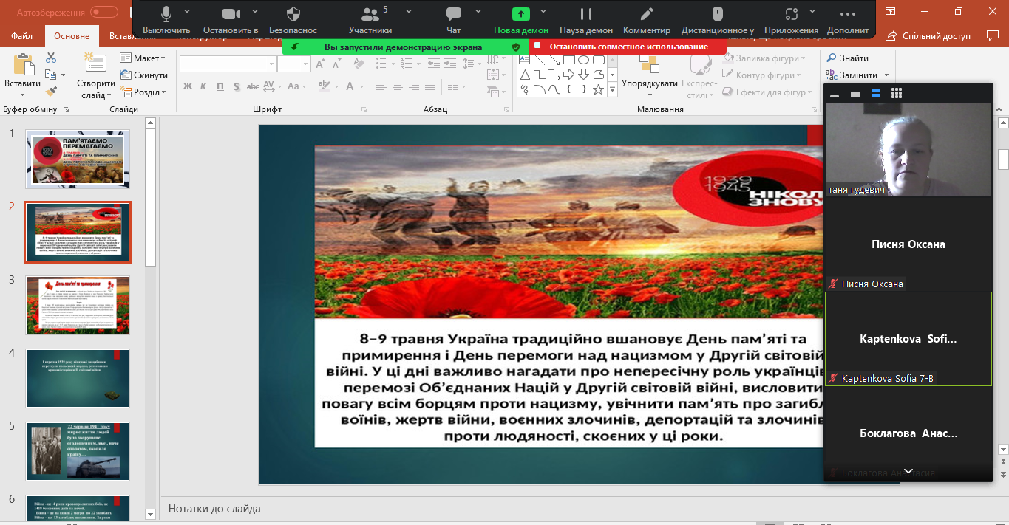Select Kaptenkova Sofia participant tile
The image size is (1009, 525).
click(908, 339)
